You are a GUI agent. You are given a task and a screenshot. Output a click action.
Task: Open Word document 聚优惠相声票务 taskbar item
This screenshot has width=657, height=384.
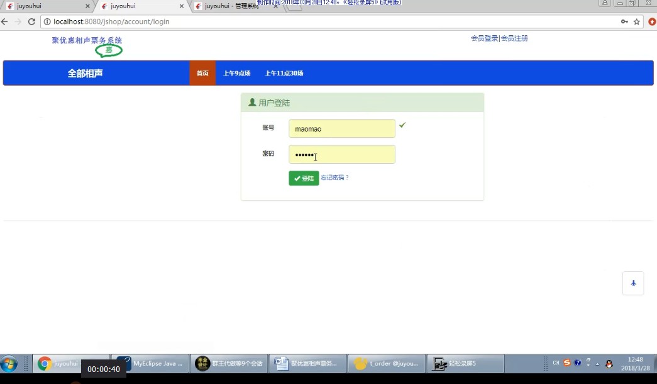[x=307, y=363]
